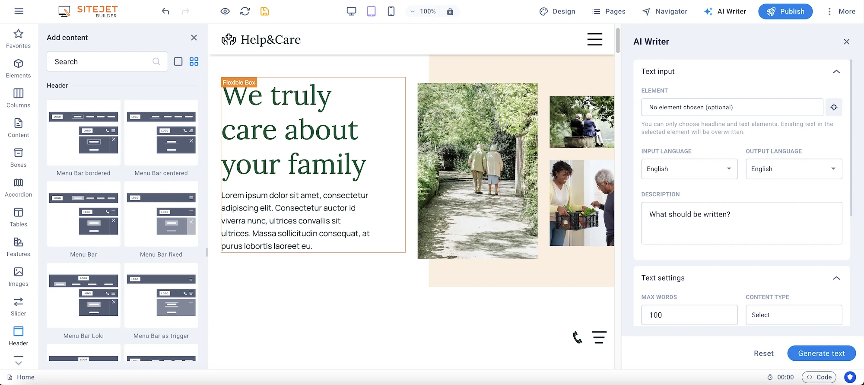Open the Design menu
Image resolution: width=864 pixels, height=385 pixels.
pyautogui.click(x=557, y=11)
